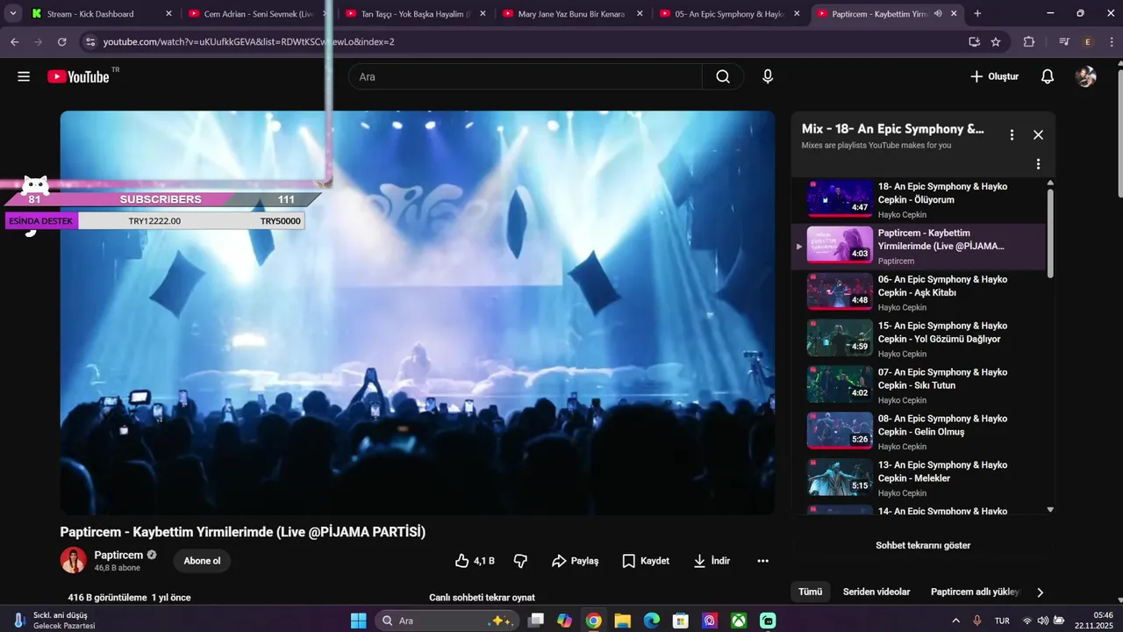Screen dimensions: 1123x632
Task: View site information icon in address bar
Action: 89,41
